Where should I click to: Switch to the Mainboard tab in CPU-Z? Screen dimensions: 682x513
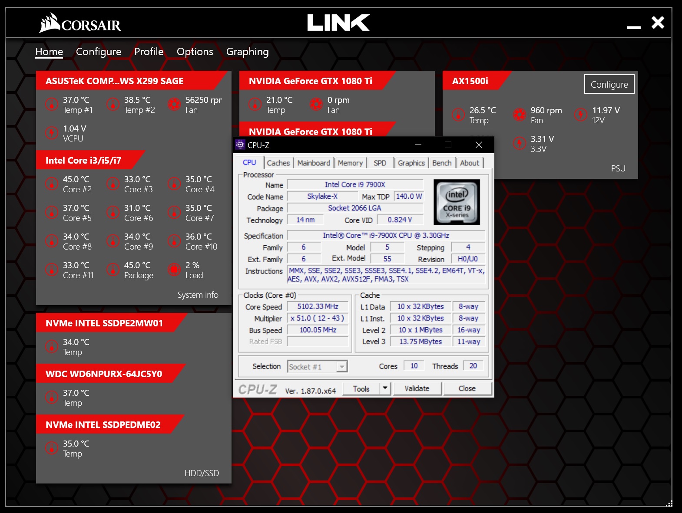point(314,163)
